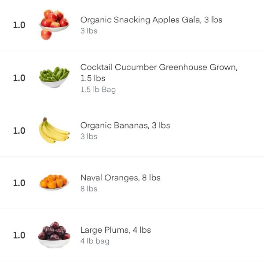Select Organic Bananas, 3 lbs title
The width and height of the screenshot is (264, 264).
click(x=125, y=125)
